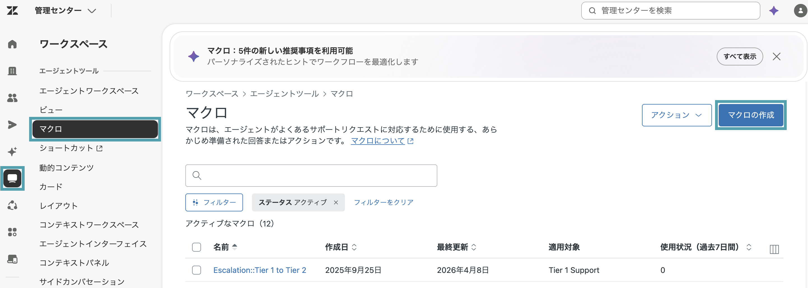Click the Zendesk logo
Viewport: 808px width, 288px height.
coord(12,11)
